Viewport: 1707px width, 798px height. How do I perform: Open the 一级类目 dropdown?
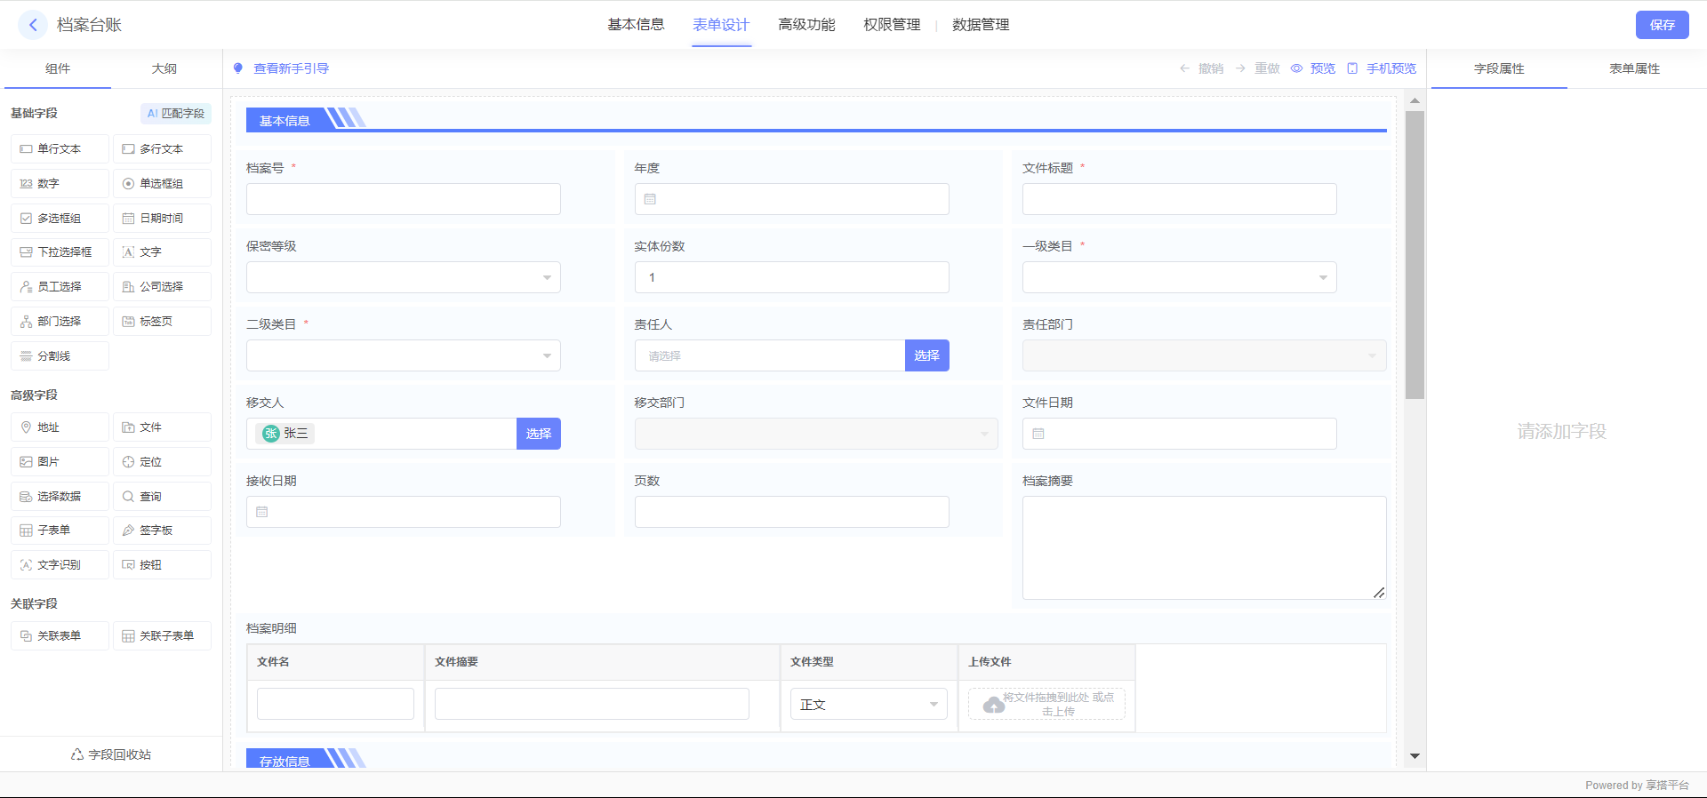(1179, 277)
